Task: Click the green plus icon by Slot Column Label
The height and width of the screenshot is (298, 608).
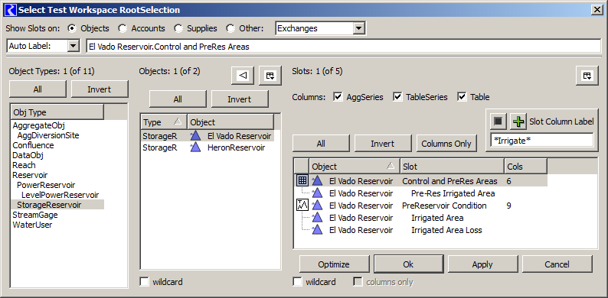Action: tap(518, 121)
